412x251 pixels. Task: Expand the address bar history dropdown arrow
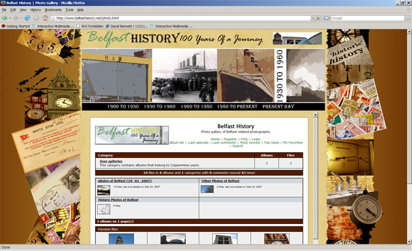313,18
